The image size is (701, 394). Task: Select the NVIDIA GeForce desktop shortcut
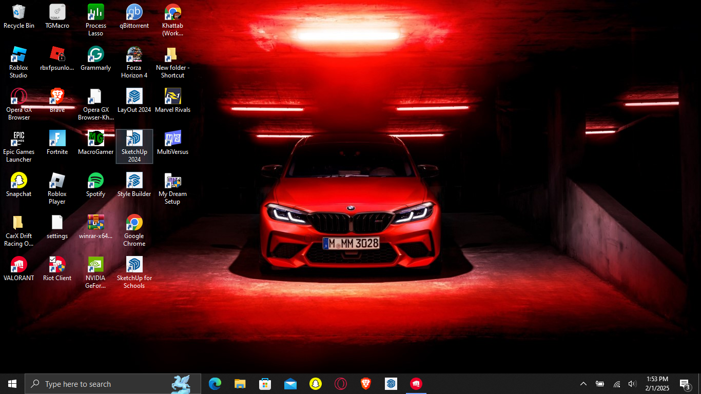(x=95, y=272)
